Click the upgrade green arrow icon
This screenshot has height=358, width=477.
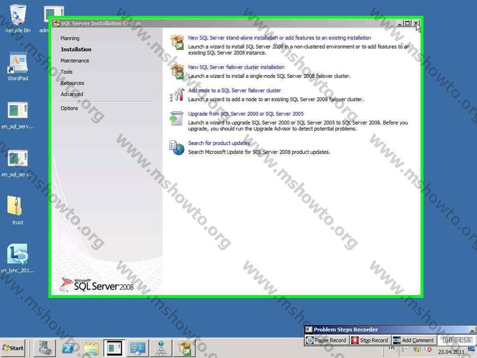coord(176,118)
